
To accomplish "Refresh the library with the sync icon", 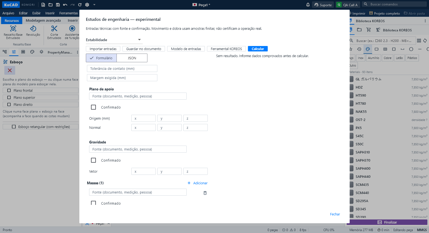I will pyautogui.click(x=425, y=41).
